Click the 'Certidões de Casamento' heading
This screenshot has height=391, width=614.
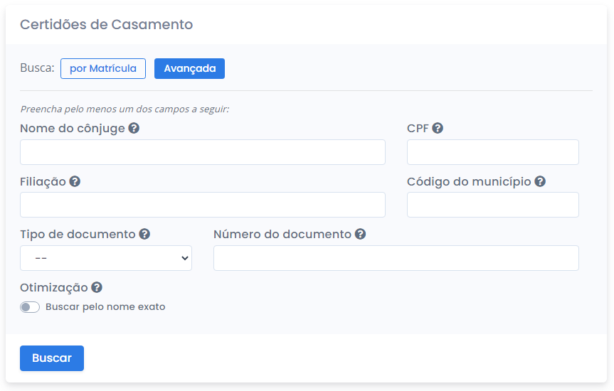106,24
